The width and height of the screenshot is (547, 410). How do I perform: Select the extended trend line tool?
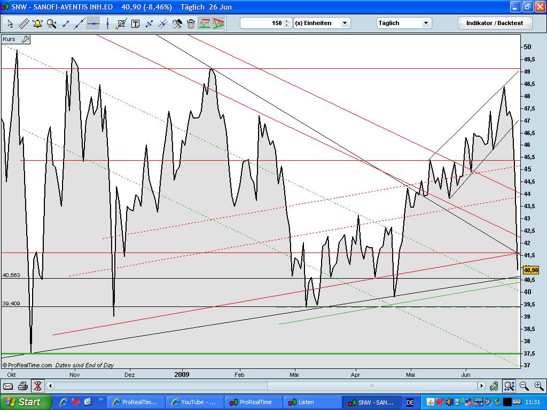(x=80, y=23)
